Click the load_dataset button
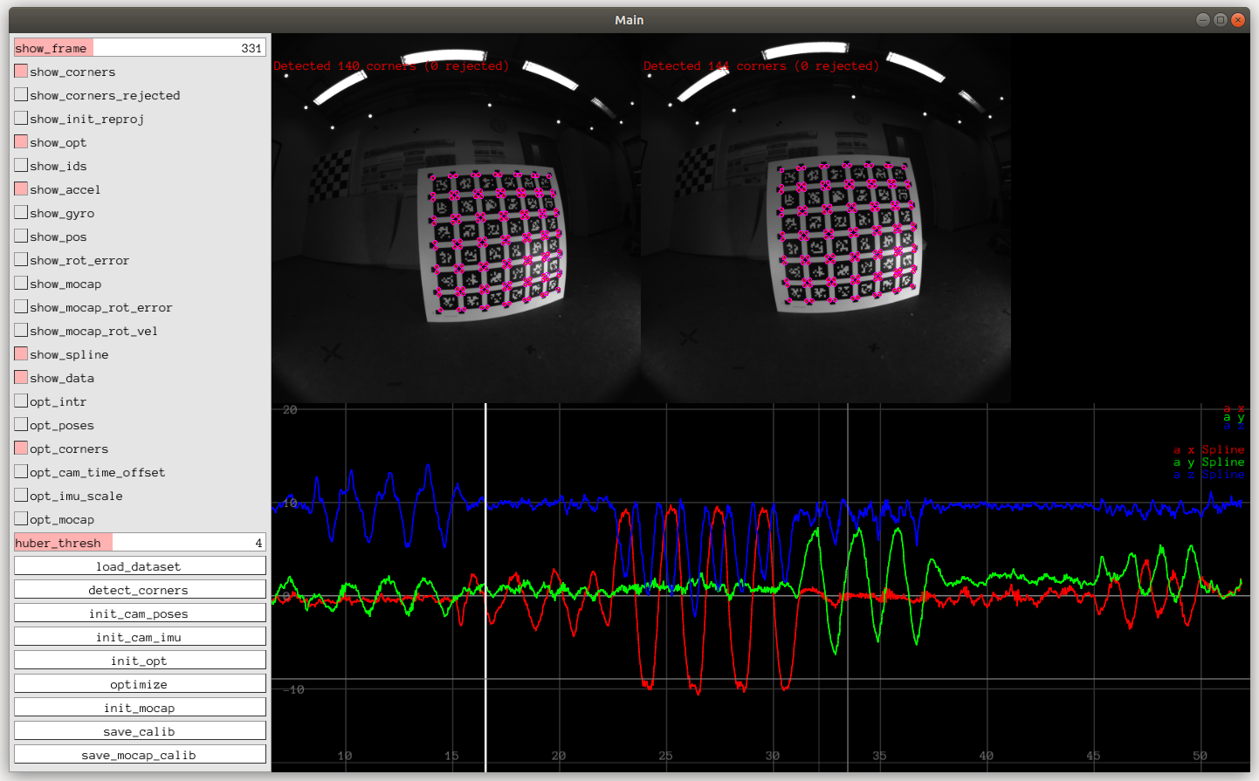The width and height of the screenshot is (1259, 781). pos(140,566)
